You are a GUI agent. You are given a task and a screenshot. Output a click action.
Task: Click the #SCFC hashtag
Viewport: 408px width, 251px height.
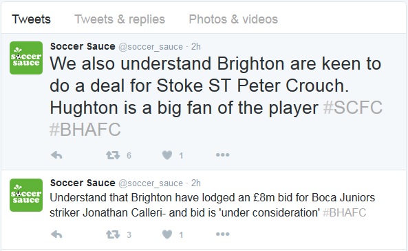click(352, 108)
